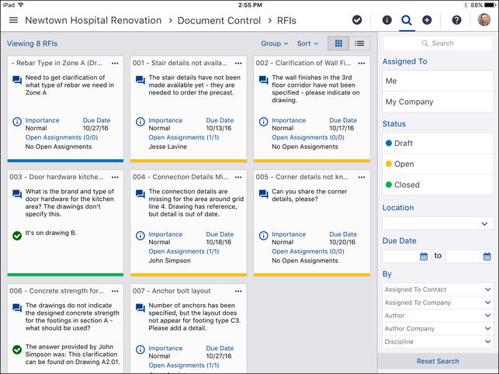This screenshot has height=374, width=499.
Task: Open the start due date calendar picker
Action: [424, 256]
